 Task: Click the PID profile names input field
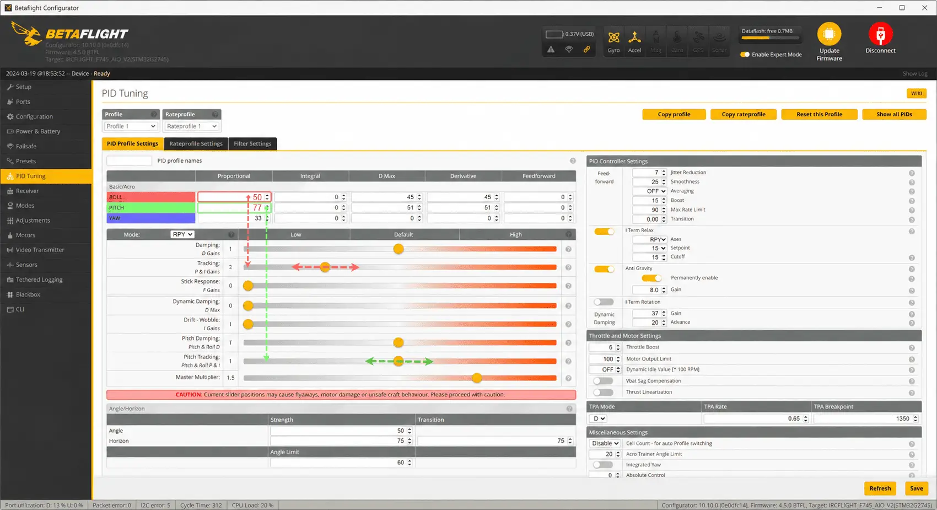point(129,161)
